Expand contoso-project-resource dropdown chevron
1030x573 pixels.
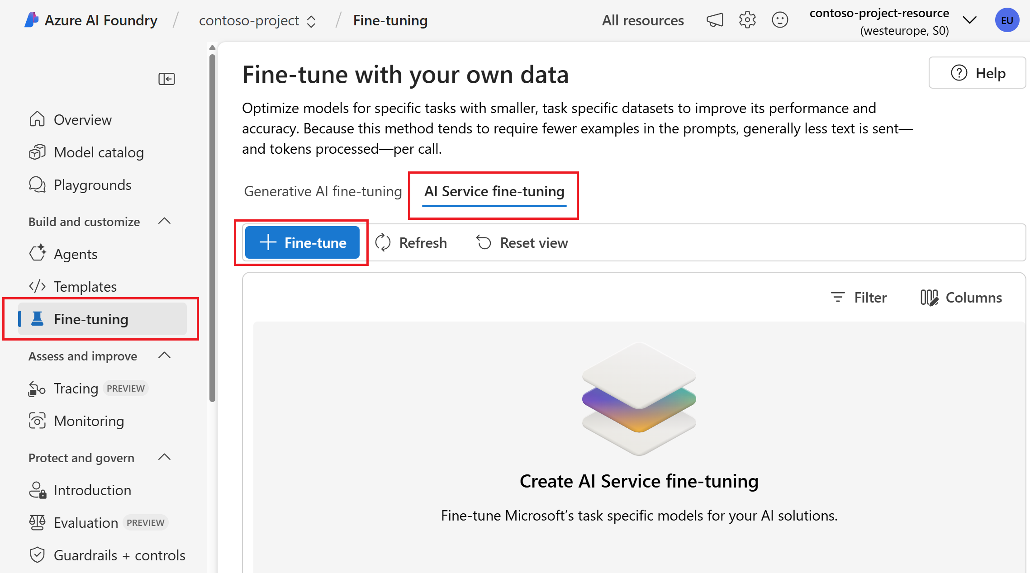point(969,20)
